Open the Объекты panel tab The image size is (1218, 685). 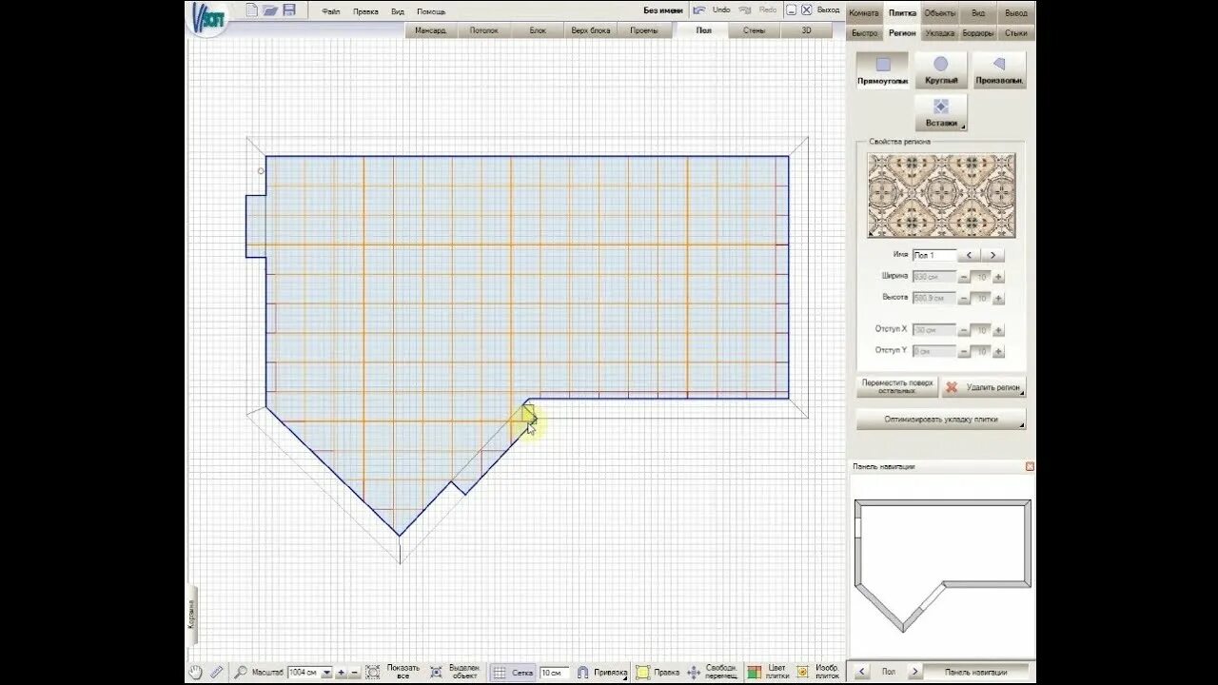pos(940,13)
